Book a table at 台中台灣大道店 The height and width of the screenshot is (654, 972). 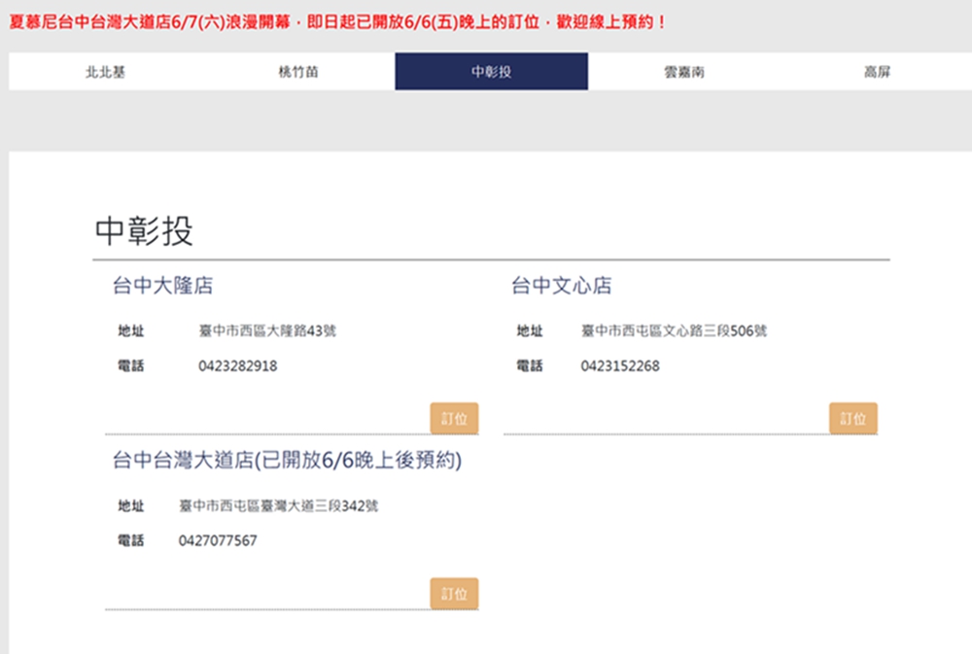[x=454, y=594]
